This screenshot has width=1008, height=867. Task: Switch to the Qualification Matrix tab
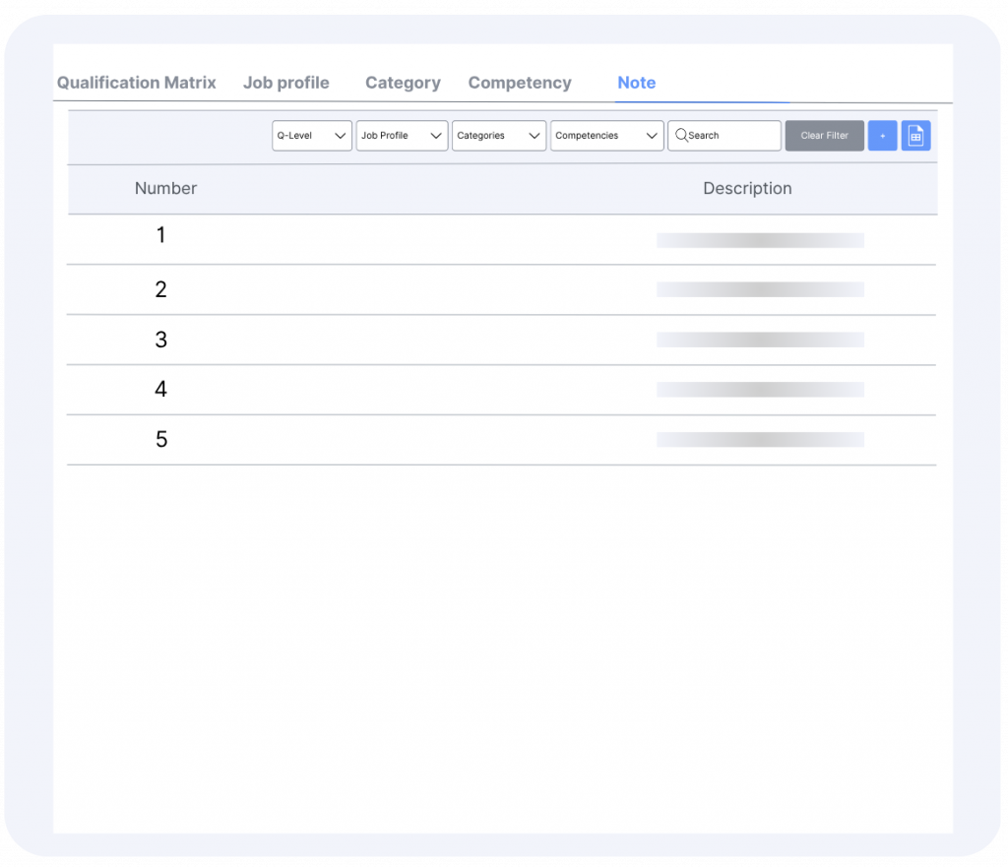[136, 83]
